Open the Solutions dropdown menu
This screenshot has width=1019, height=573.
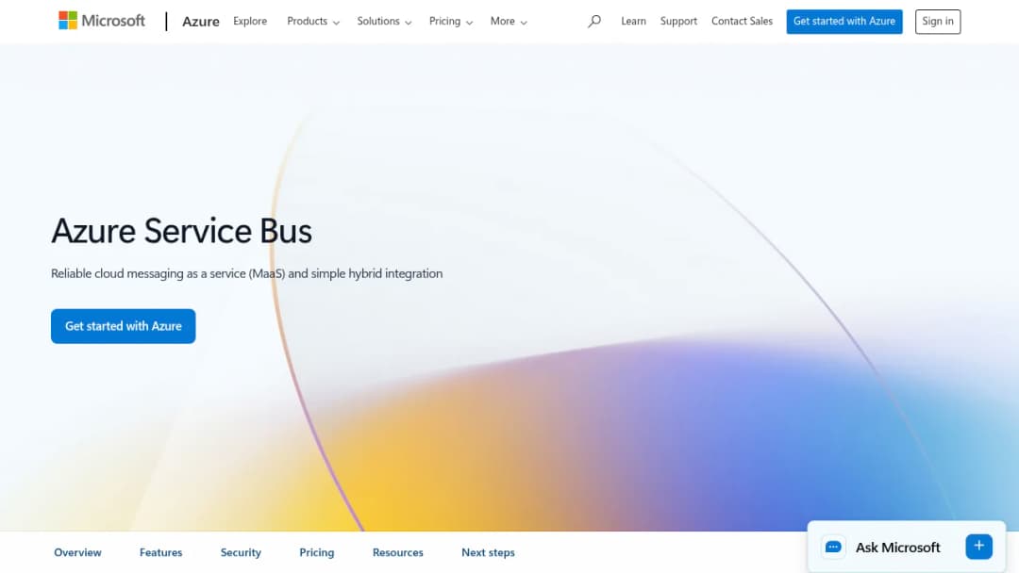click(x=384, y=22)
